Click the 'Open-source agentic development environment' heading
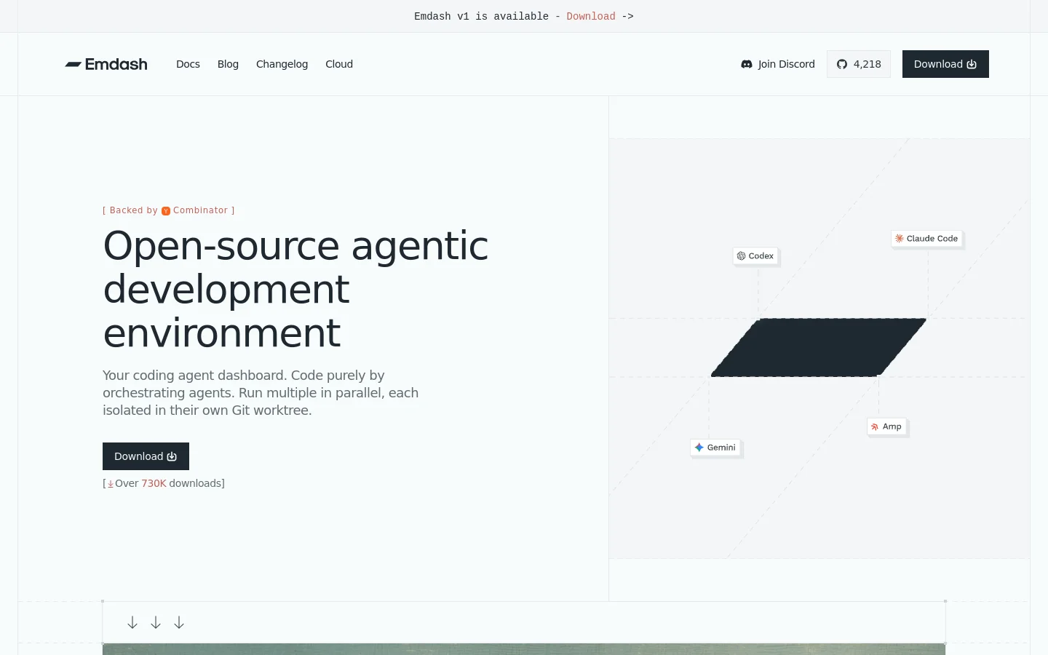 295,289
